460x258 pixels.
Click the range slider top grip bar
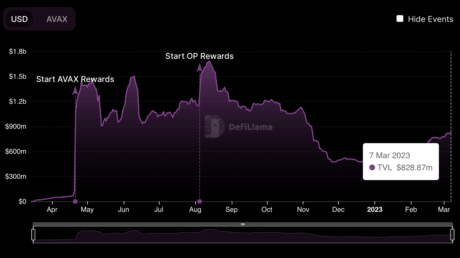coord(243,224)
